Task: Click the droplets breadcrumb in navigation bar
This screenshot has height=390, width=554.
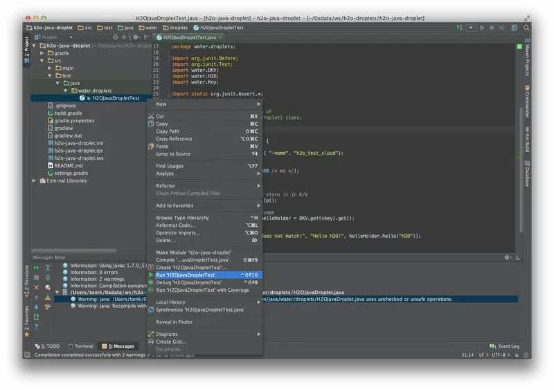Action: pos(175,28)
